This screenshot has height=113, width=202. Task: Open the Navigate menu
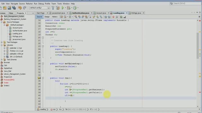coord(15,4)
